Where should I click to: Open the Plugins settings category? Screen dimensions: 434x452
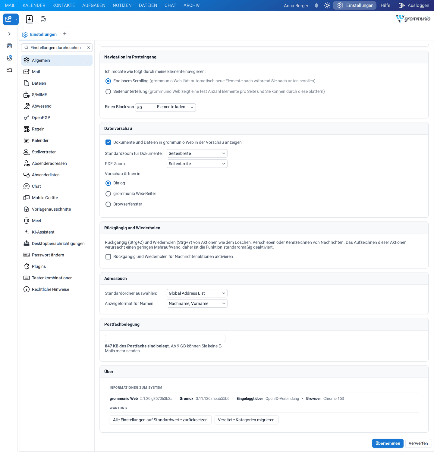pos(57,266)
